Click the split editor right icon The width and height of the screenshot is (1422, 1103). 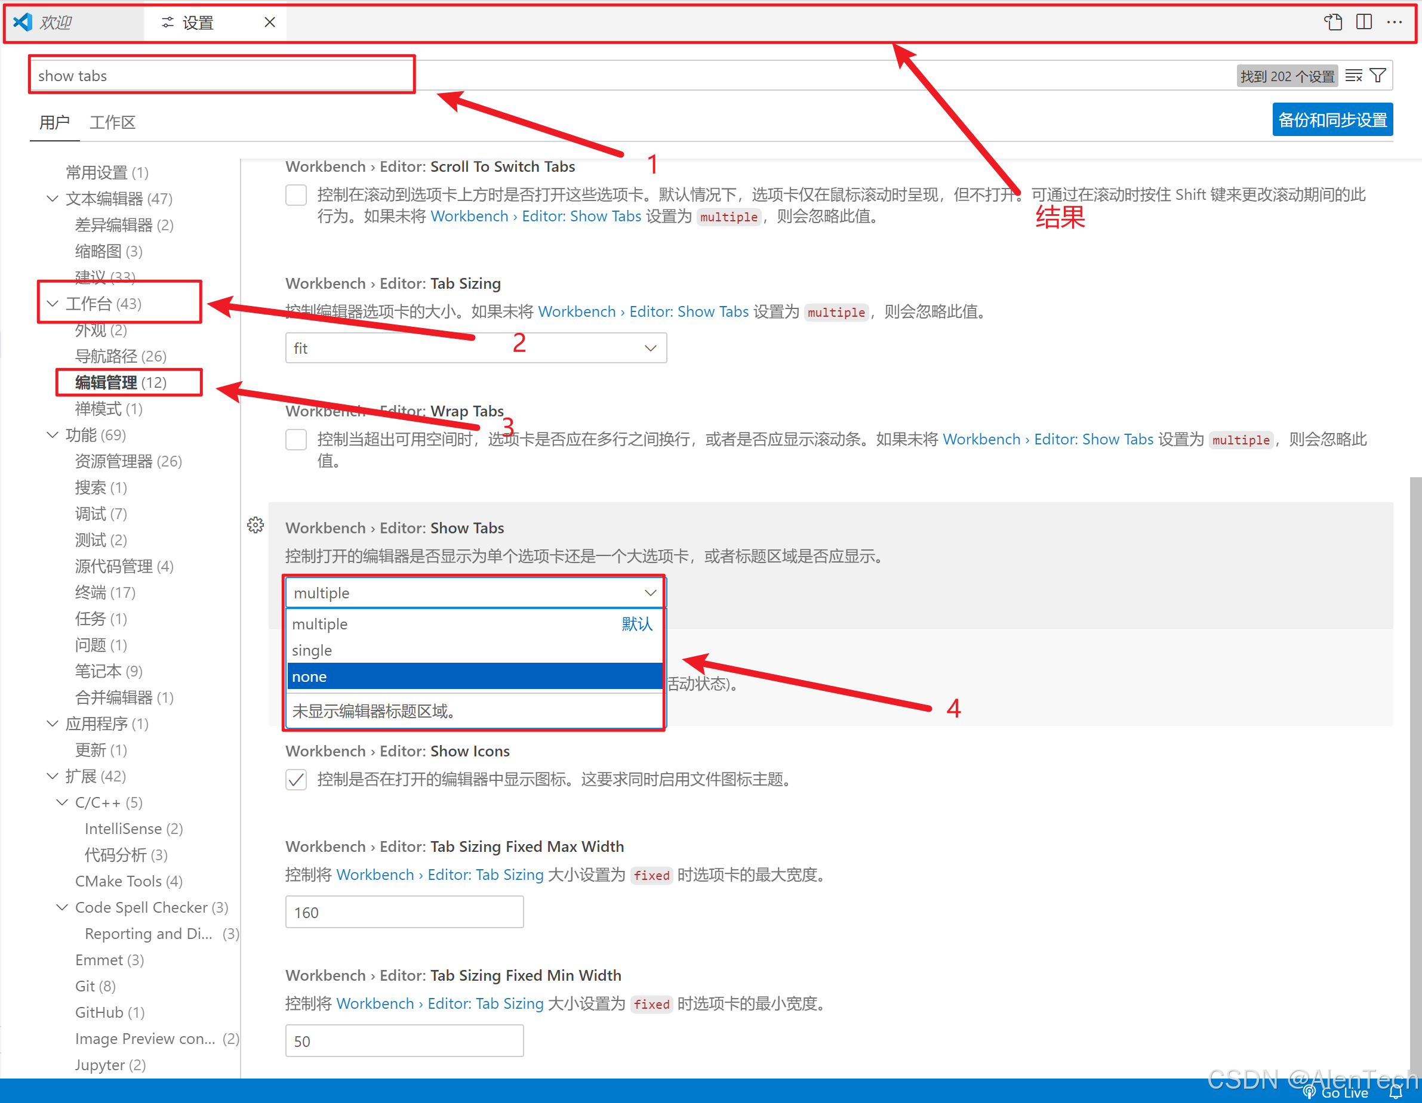point(1363,22)
